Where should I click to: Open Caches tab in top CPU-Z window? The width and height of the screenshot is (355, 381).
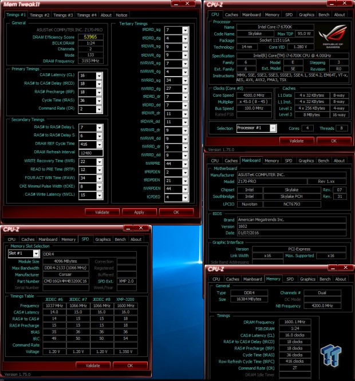pos(231,14)
